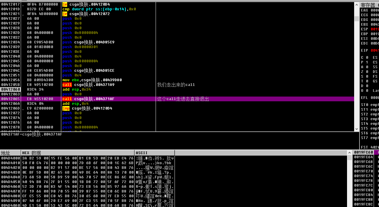Click hex bytes 'BB A09D4300'

tap(40, 80)
